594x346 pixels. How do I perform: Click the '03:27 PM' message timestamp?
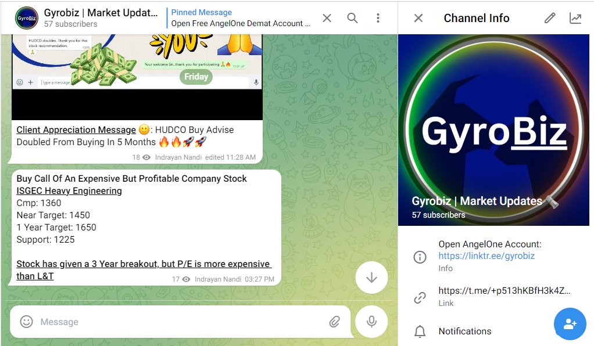(259, 279)
